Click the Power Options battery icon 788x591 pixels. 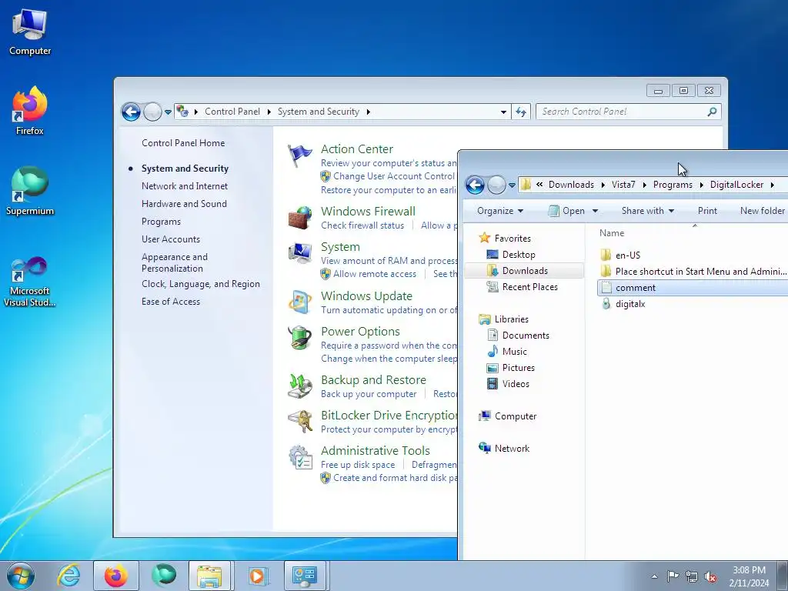[299, 337]
